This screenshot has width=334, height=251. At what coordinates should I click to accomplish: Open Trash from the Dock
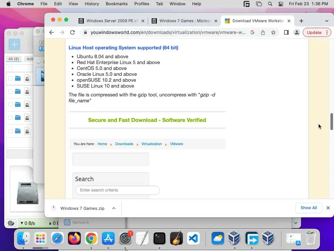click(310, 238)
